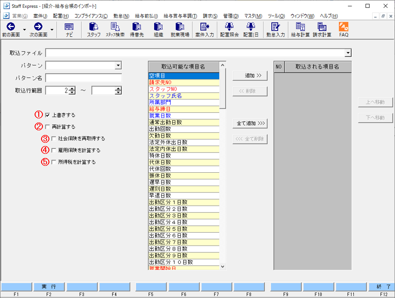Viewport: 395px width, 298px height.
Task: Open the 配置(H) menu
Action: point(61,16)
